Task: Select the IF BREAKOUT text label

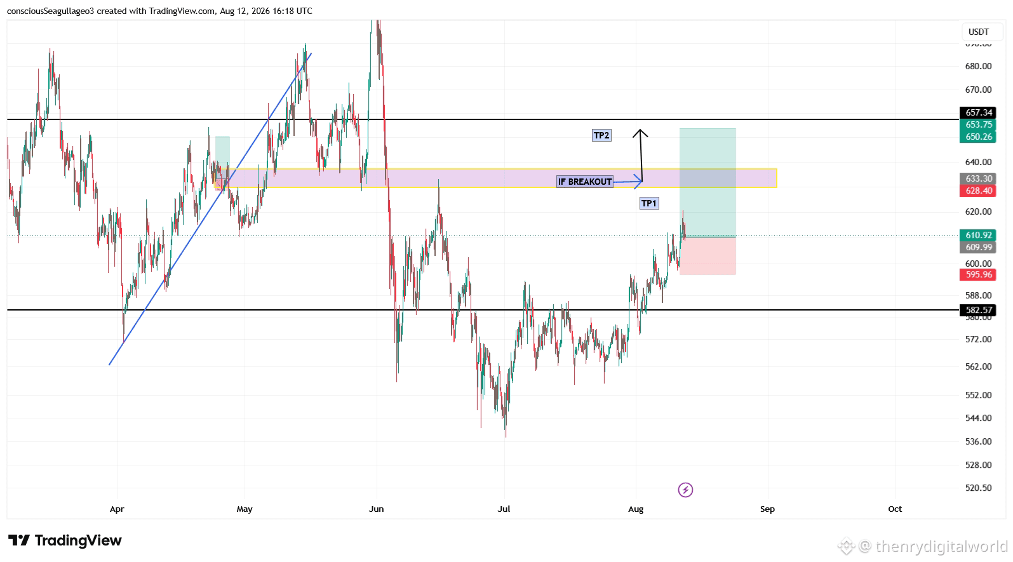Action: click(585, 182)
